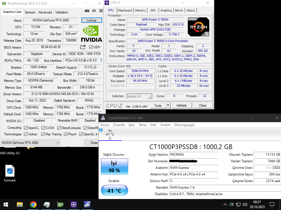
Task: Toggle the DirectML checkbox
Action: [85, 128]
